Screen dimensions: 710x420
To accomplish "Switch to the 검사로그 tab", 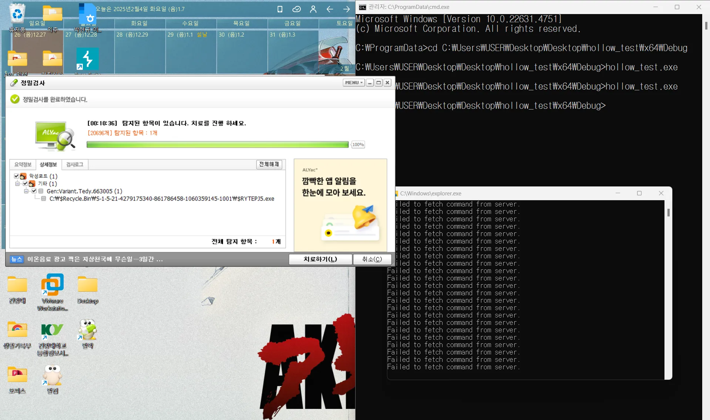I will [x=74, y=165].
